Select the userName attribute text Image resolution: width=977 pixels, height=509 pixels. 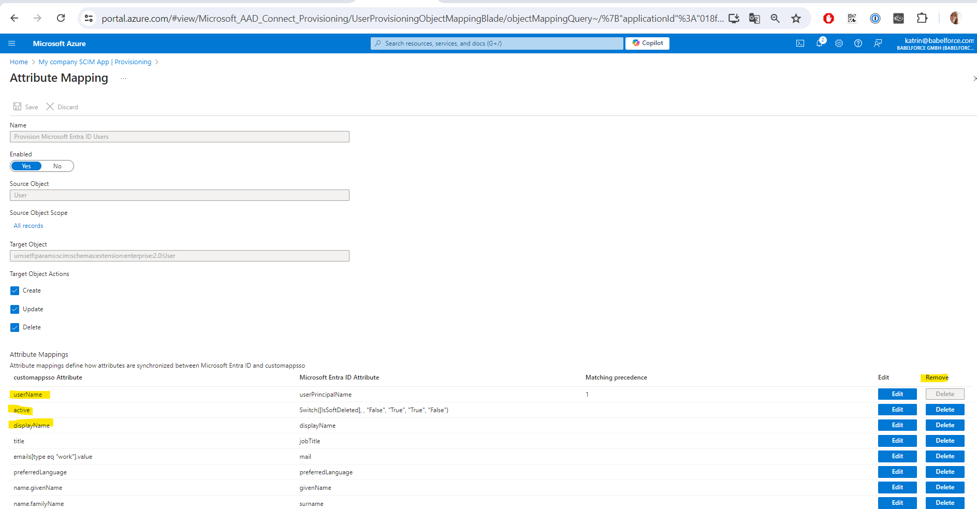pyautogui.click(x=28, y=395)
